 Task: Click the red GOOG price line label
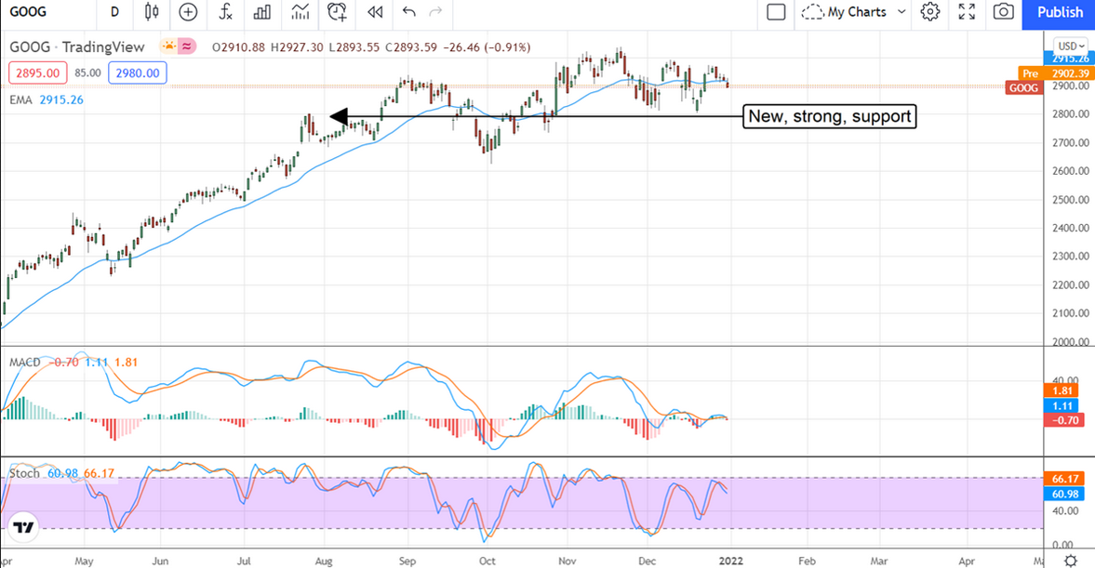[1023, 88]
